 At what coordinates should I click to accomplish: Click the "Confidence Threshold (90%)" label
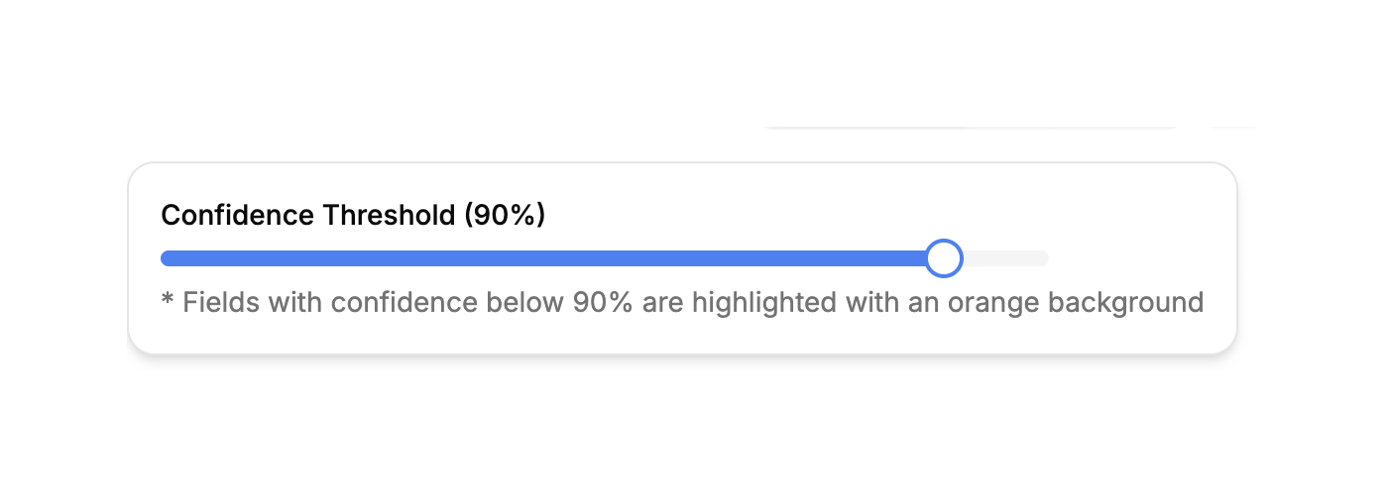click(x=353, y=215)
